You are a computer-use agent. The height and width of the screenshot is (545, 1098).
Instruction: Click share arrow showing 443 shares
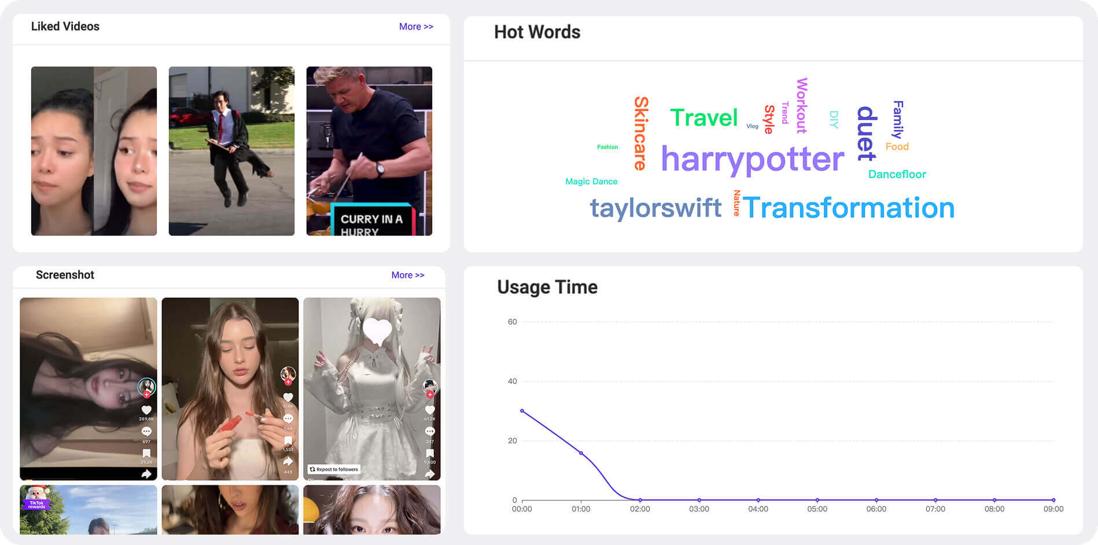[288, 462]
